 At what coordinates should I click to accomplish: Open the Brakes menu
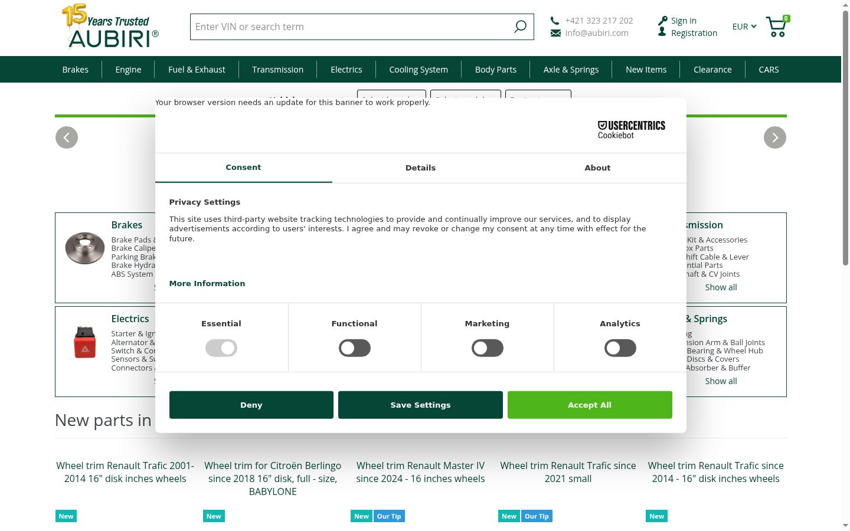click(76, 70)
